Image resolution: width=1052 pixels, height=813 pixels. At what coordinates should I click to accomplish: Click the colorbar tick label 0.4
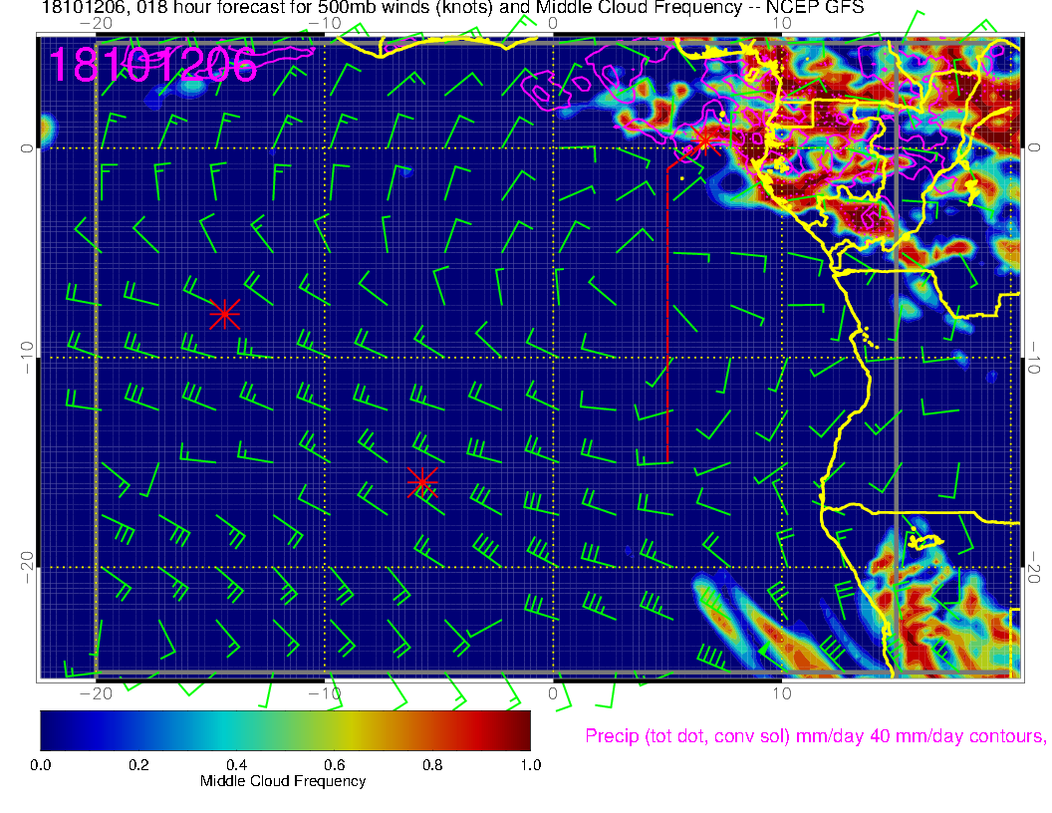pyautogui.click(x=236, y=765)
